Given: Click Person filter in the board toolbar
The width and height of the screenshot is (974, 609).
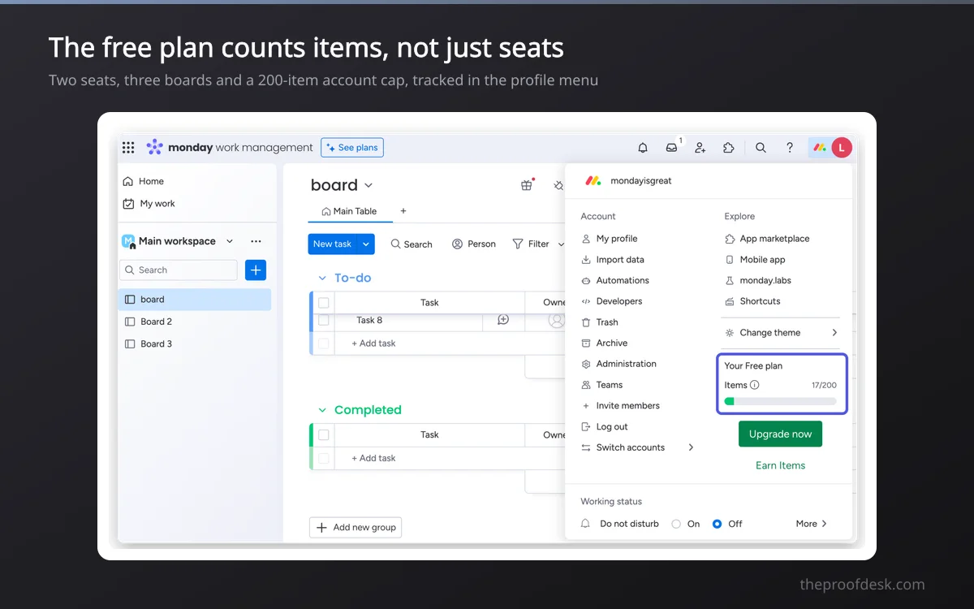Looking at the screenshot, I should pyautogui.click(x=474, y=244).
